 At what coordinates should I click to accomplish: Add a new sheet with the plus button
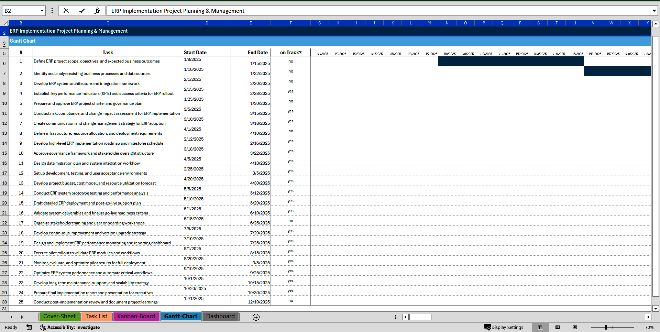tap(256, 317)
